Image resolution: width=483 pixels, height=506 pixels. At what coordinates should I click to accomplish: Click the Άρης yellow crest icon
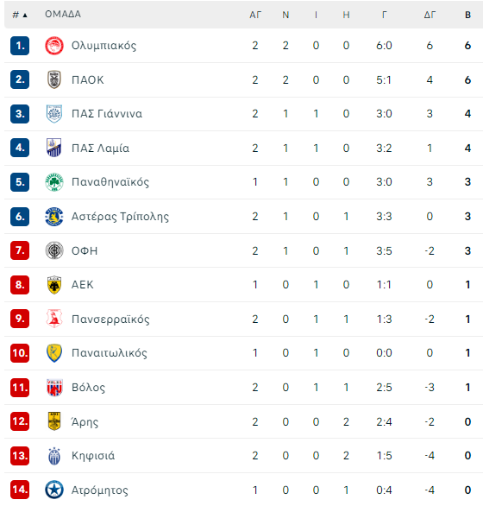tap(53, 421)
